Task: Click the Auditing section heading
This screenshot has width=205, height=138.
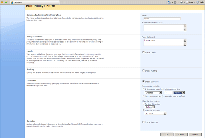Action: (30, 70)
